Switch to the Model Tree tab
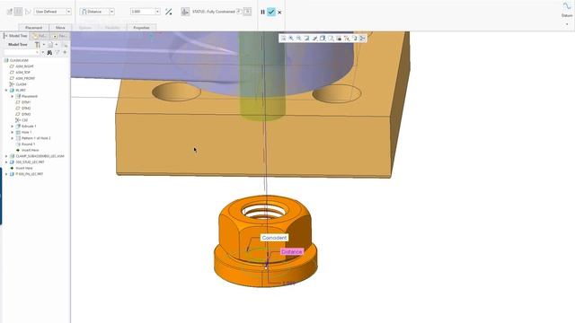 pos(16,36)
